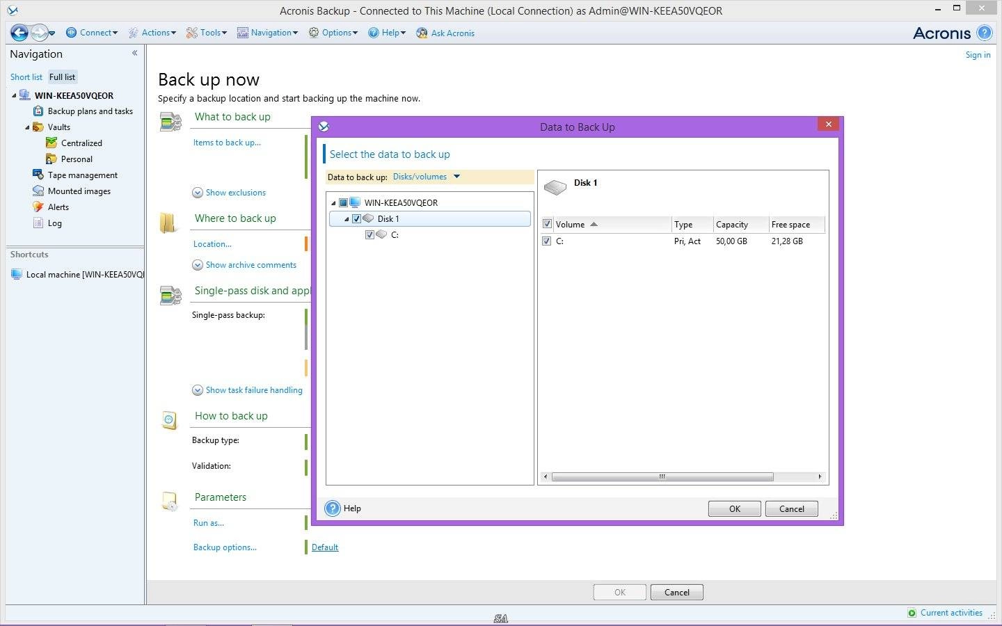Click the WIN-KEEA50VQEOR machine icon in navigation

25,95
